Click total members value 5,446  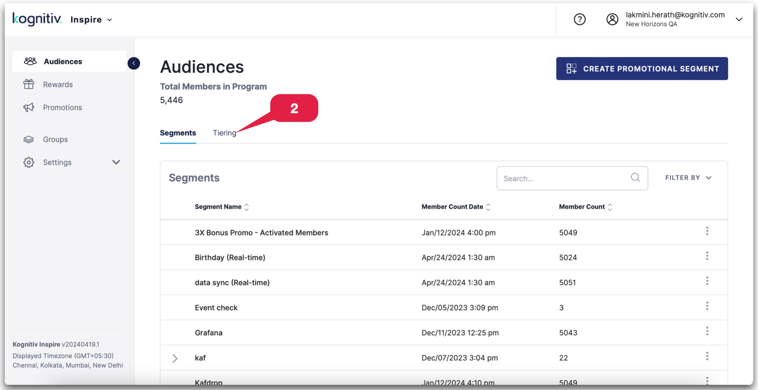tap(171, 100)
